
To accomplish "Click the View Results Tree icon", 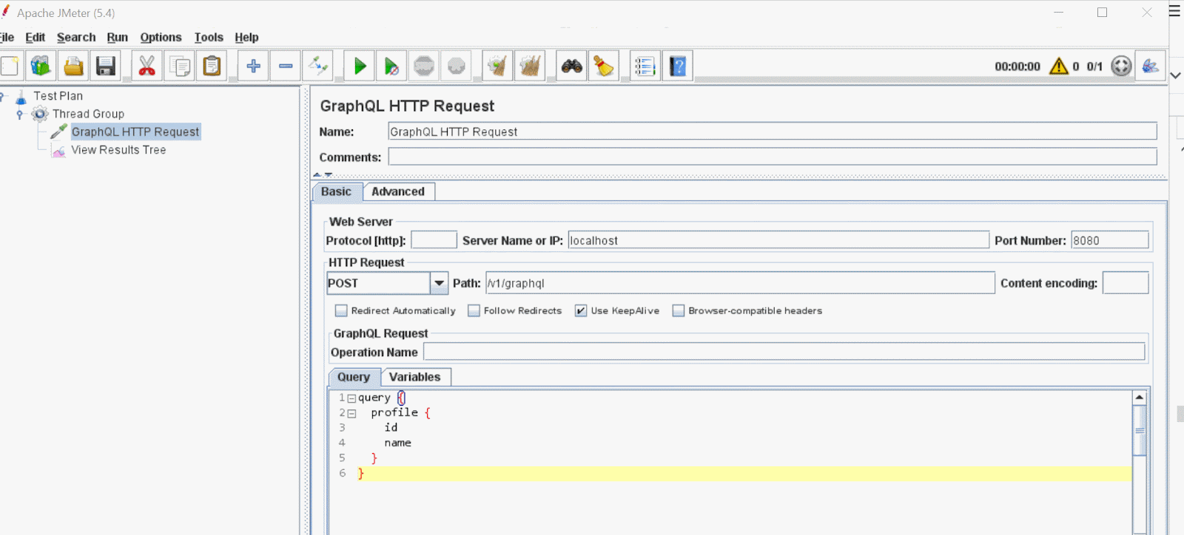I will (58, 150).
